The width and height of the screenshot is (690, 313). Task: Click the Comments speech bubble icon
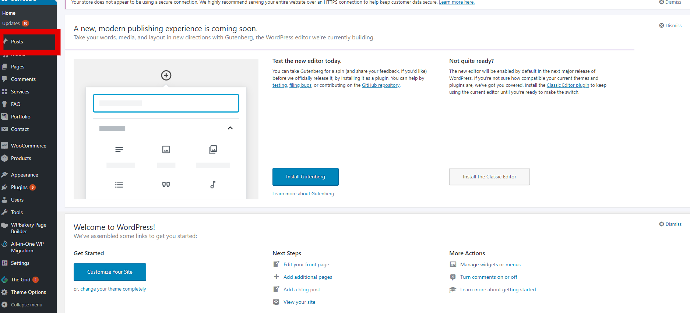click(4, 79)
